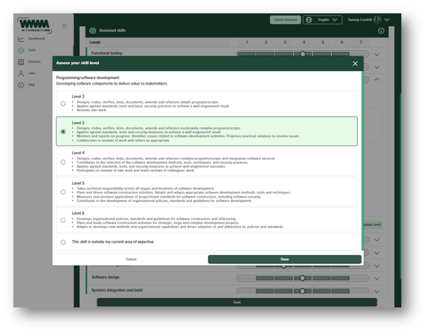The image size is (428, 334).
Task: Pick the Level 5 radio option
Action: [x=63, y=192]
